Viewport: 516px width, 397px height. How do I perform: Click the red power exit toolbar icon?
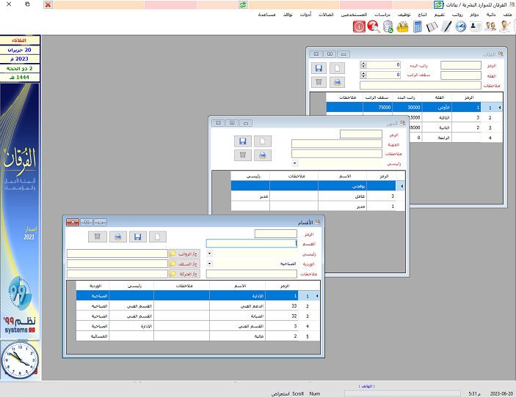pyautogui.click(x=360, y=26)
